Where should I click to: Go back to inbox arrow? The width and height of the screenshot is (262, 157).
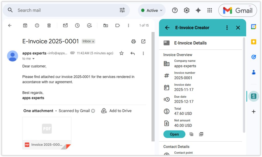pos(10,25)
